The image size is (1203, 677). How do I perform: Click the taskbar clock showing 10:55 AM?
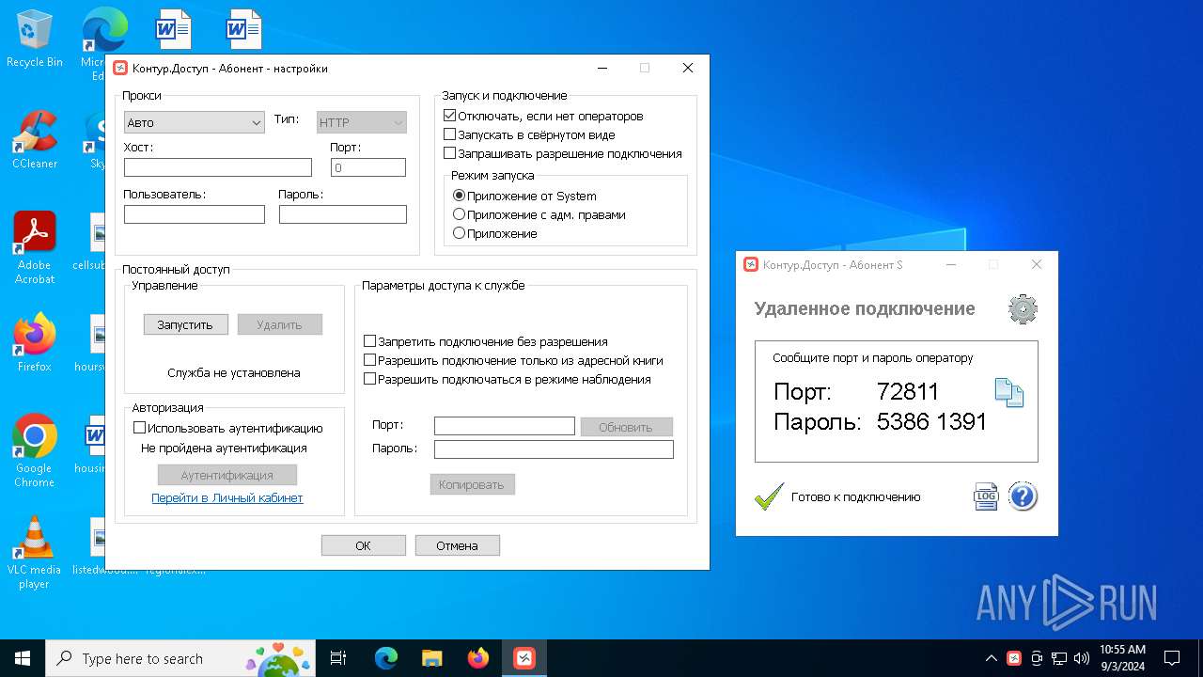1122,658
